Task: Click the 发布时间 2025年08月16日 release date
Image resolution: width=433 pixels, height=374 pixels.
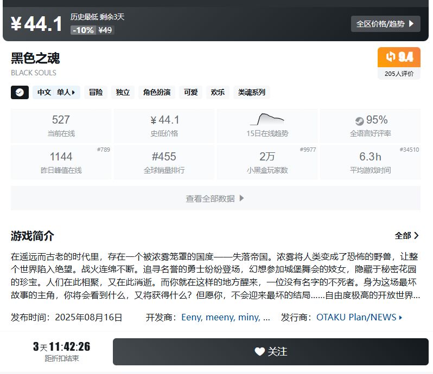Action: tap(67, 317)
